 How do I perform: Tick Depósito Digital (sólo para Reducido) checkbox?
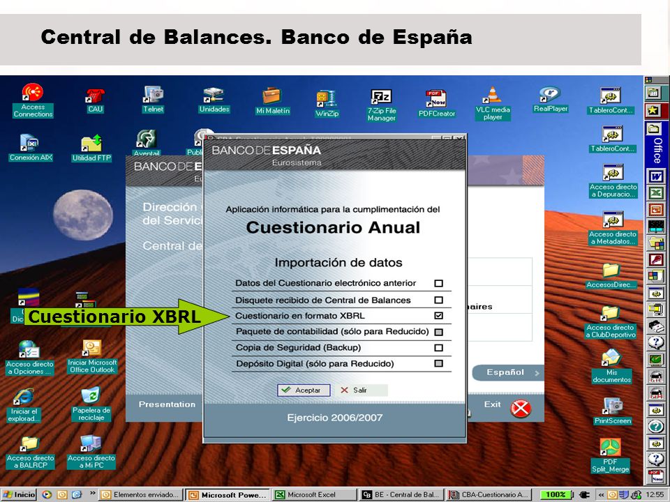pyautogui.click(x=438, y=363)
